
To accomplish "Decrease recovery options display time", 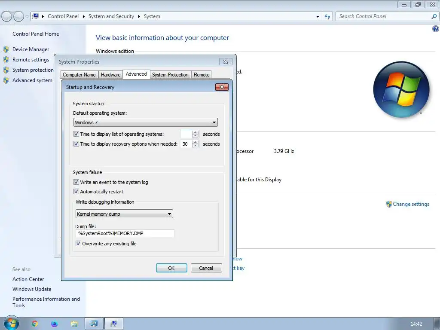I will [x=196, y=146].
